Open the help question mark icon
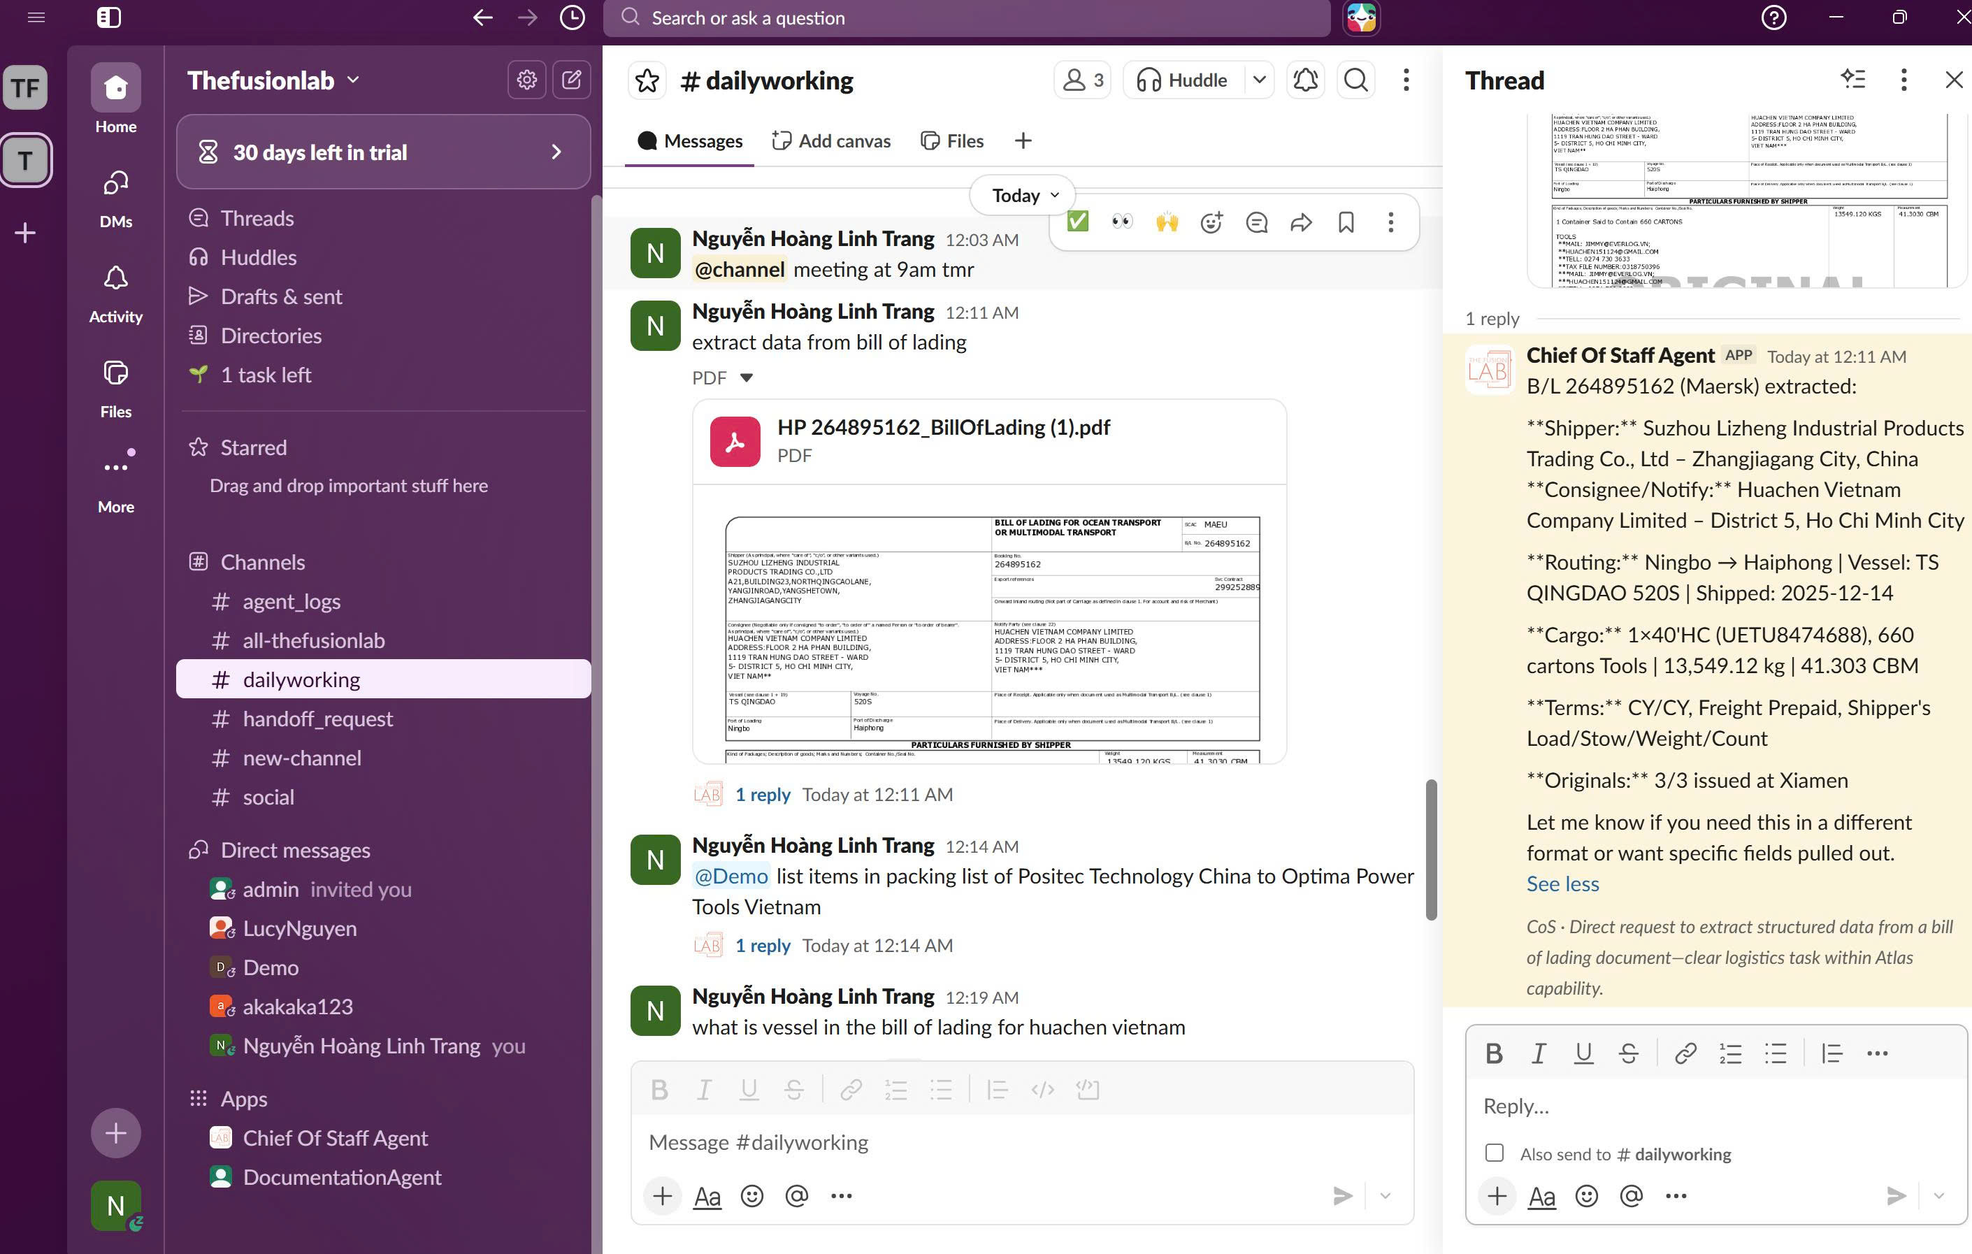1972x1254 pixels. tap(1773, 17)
